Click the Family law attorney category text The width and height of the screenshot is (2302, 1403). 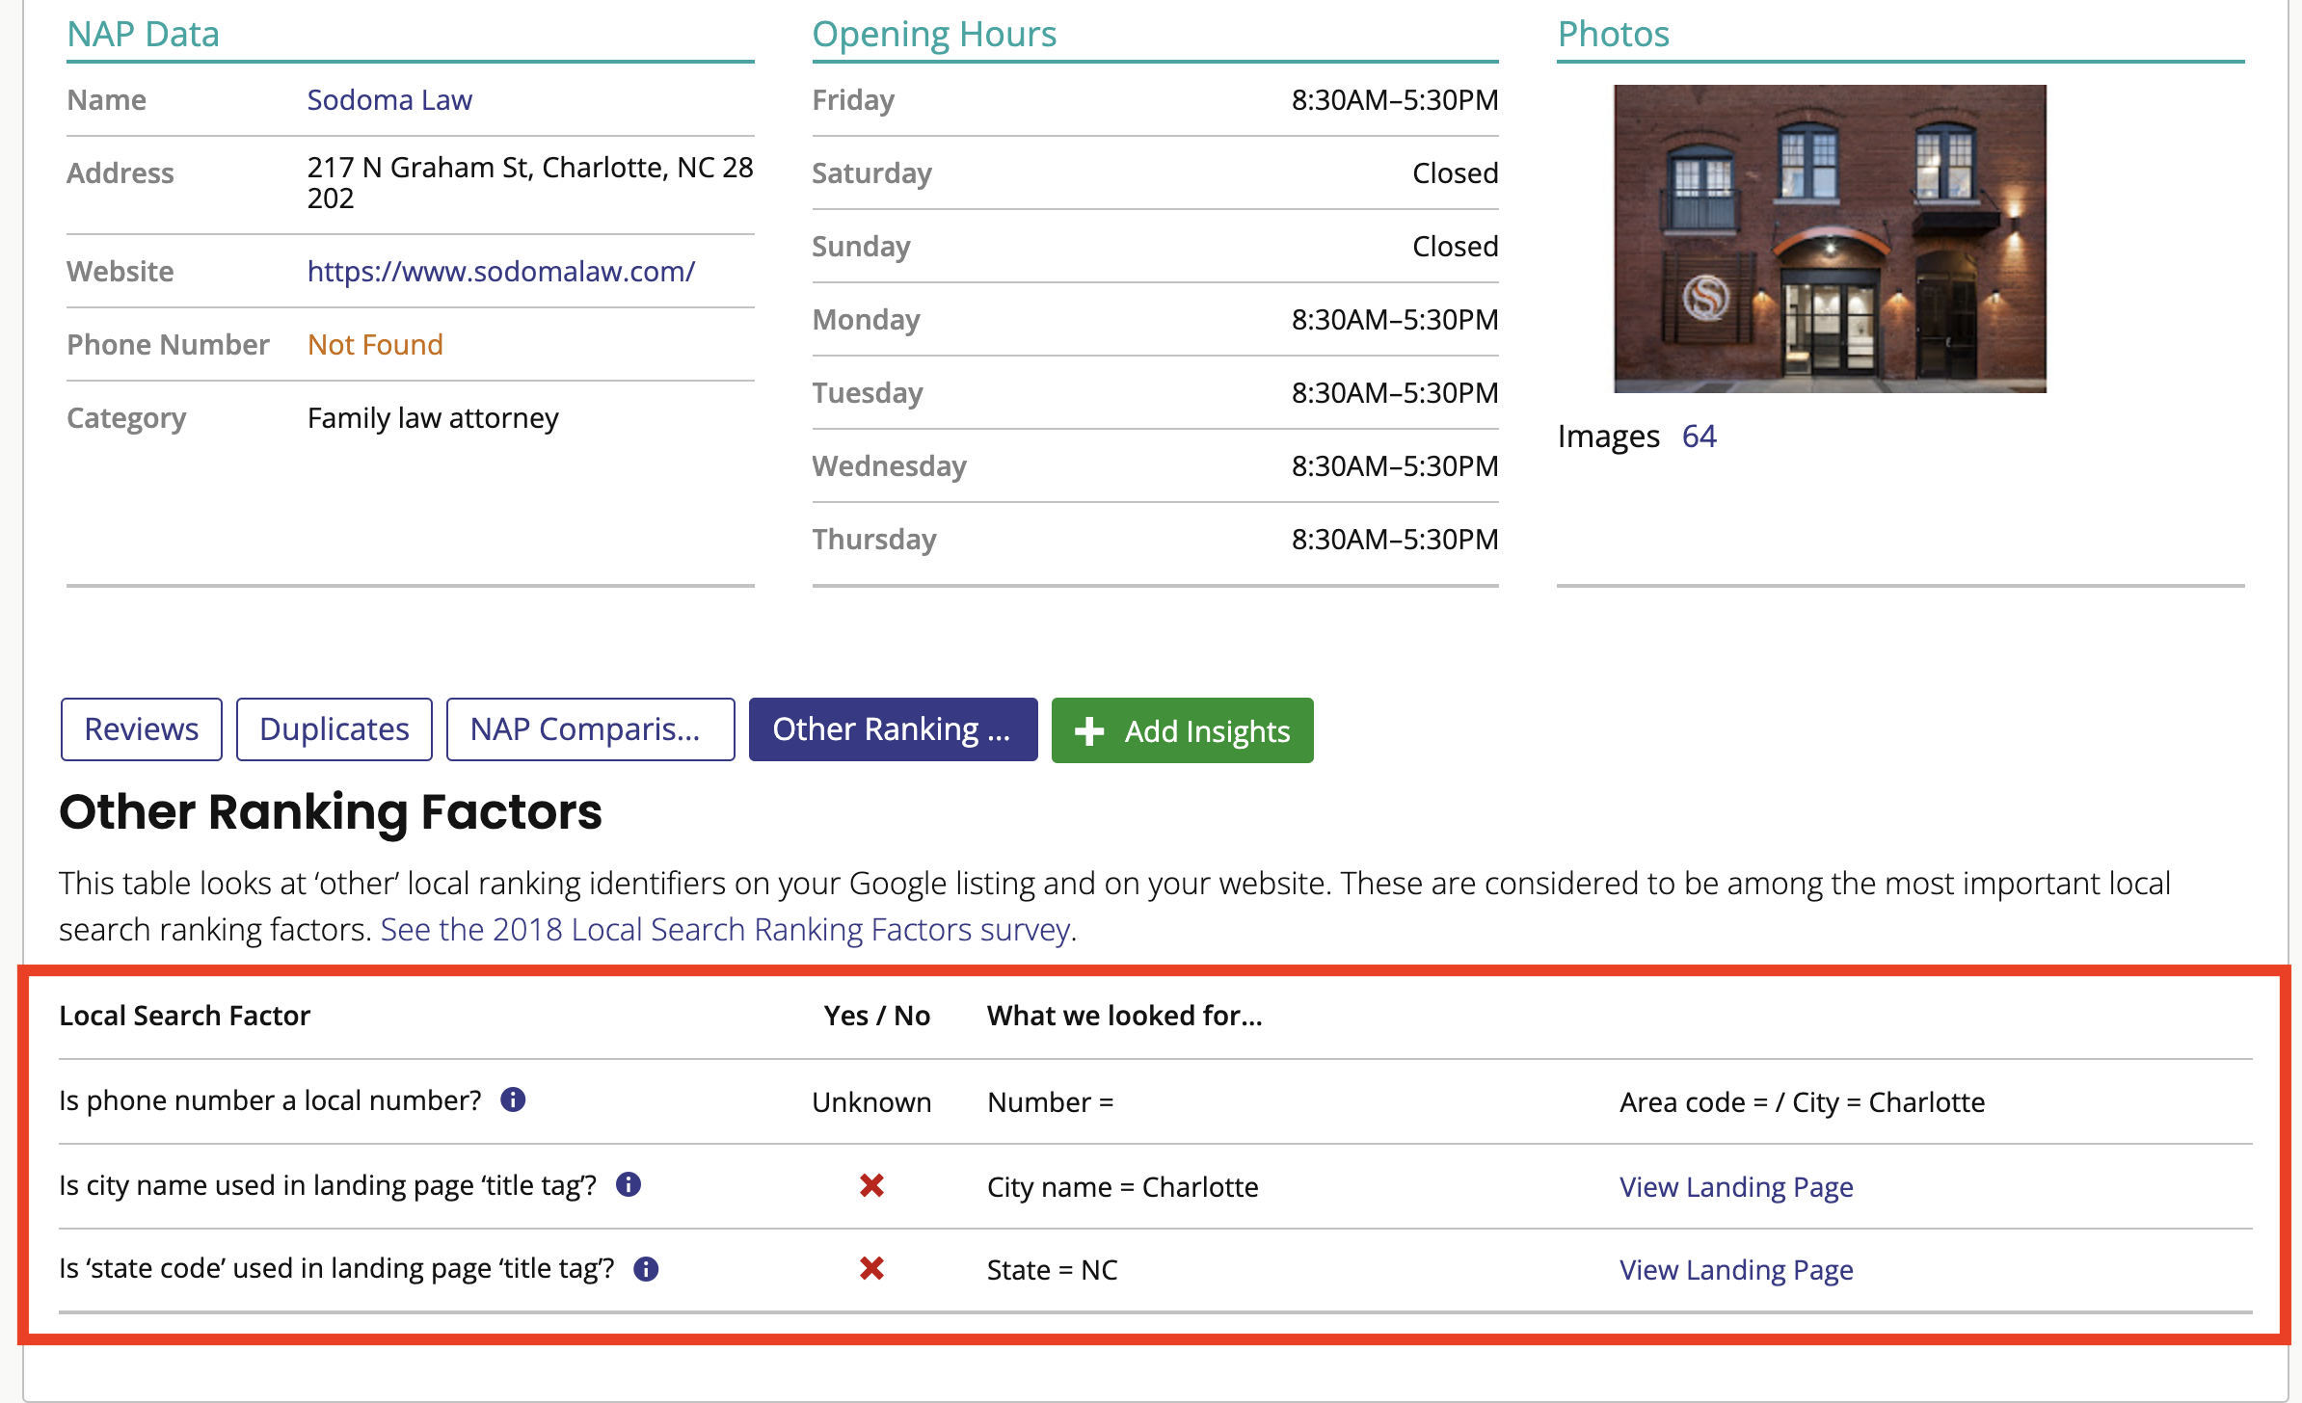[433, 418]
